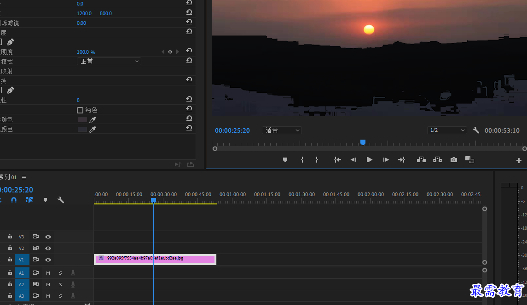The height and width of the screenshot is (305, 527).
Task: Enable voice-over record on A1
Action: [73, 273]
